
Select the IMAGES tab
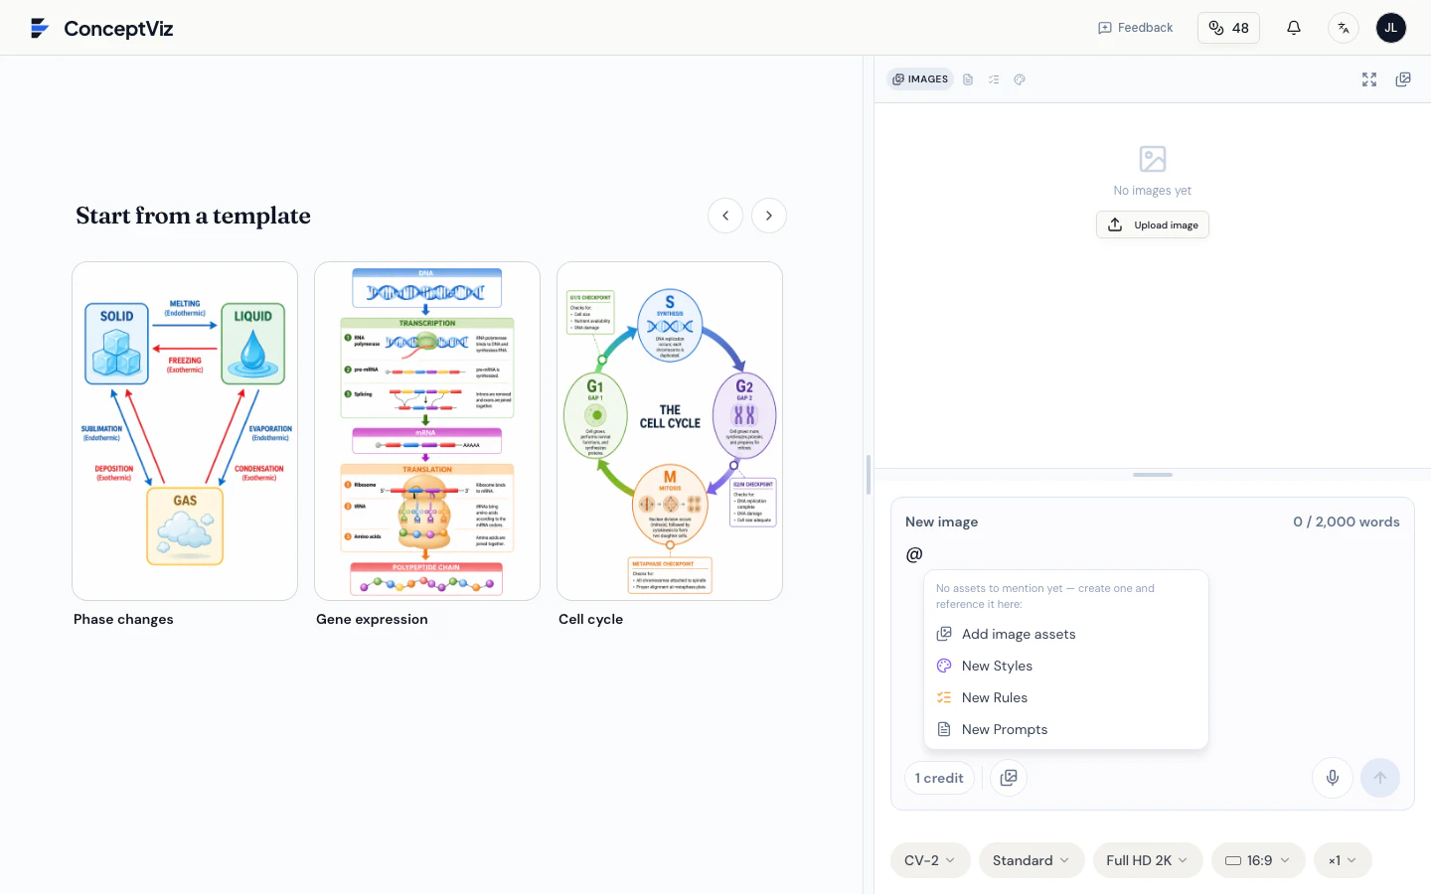click(x=920, y=79)
